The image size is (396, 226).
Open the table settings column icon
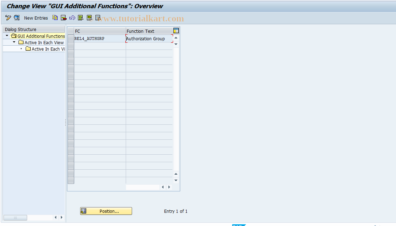176,31
